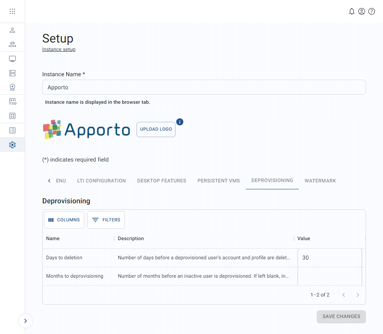Click the info tooltip beside Upload Logo
Image resolution: width=383 pixels, height=334 pixels.
[x=180, y=121]
